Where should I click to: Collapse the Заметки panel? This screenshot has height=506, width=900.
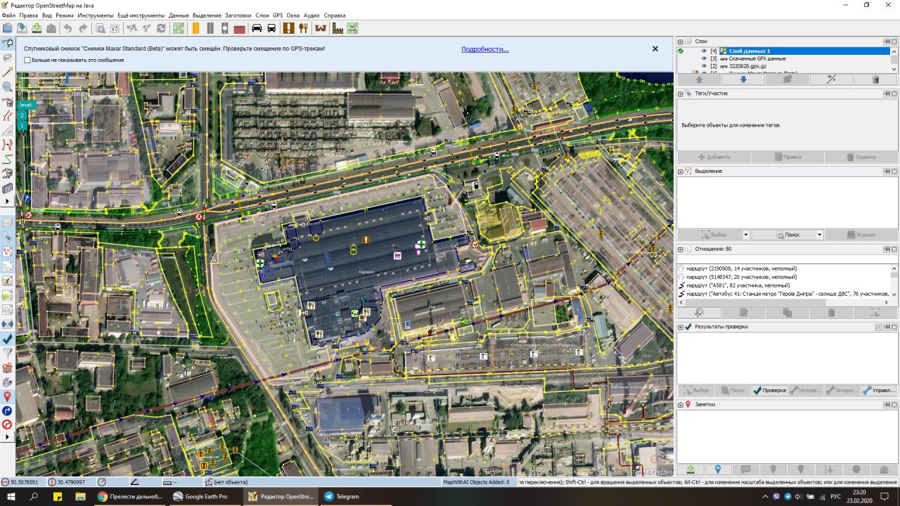click(681, 405)
